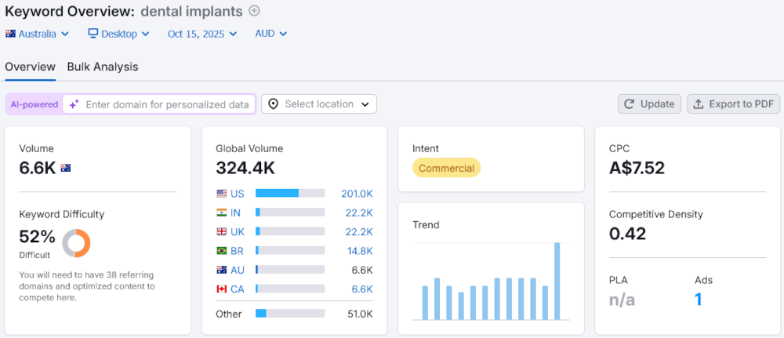Expand the Oct 15, 2025 date picker

(x=202, y=34)
